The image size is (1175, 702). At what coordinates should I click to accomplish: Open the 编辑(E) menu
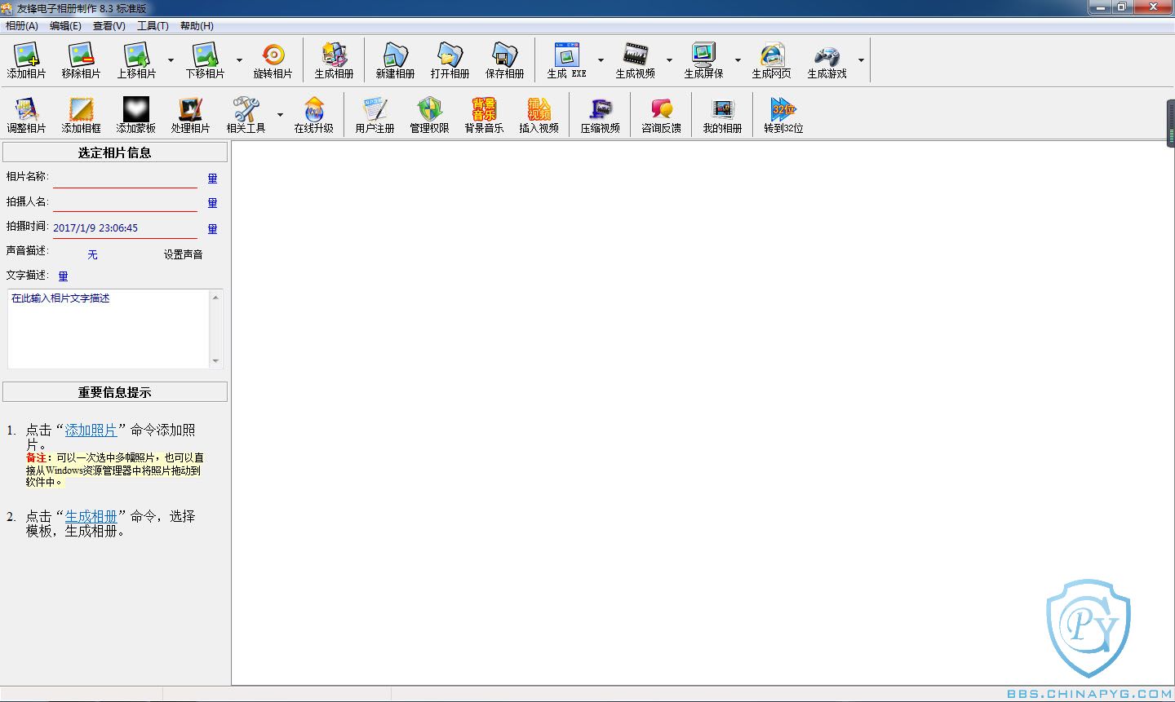point(65,25)
